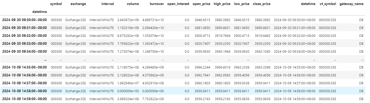Click the 'open_interest' column header
This screenshot has height=103, width=370.
pos(178,4)
